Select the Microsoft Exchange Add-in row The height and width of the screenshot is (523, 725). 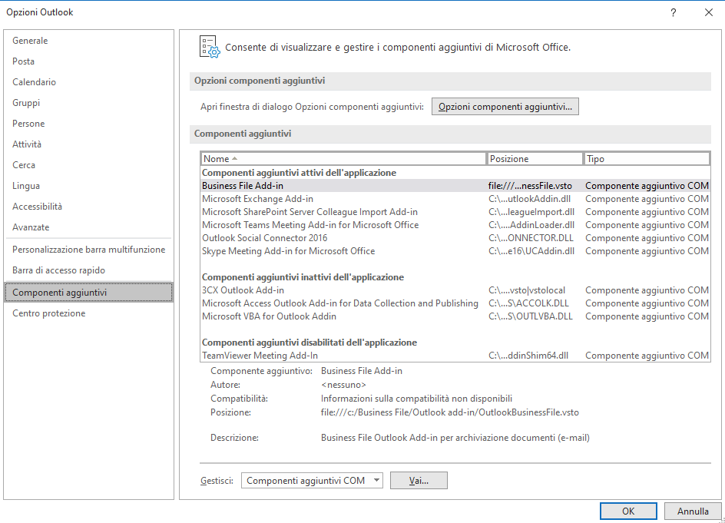click(455, 199)
